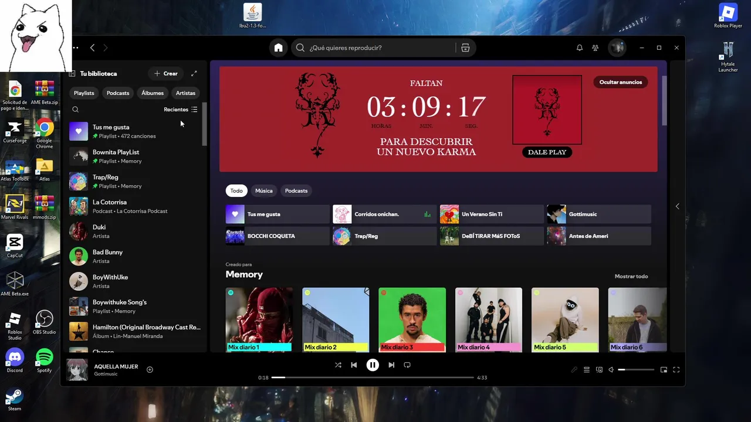Open the lyrics microphone icon
This screenshot has width=751, height=422.
tap(574, 370)
